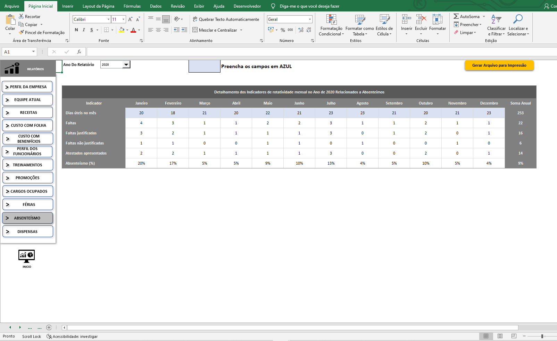This screenshot has width=557, height=341.
Task: Toggle italic formatting
Action: [x=84, y=30]
